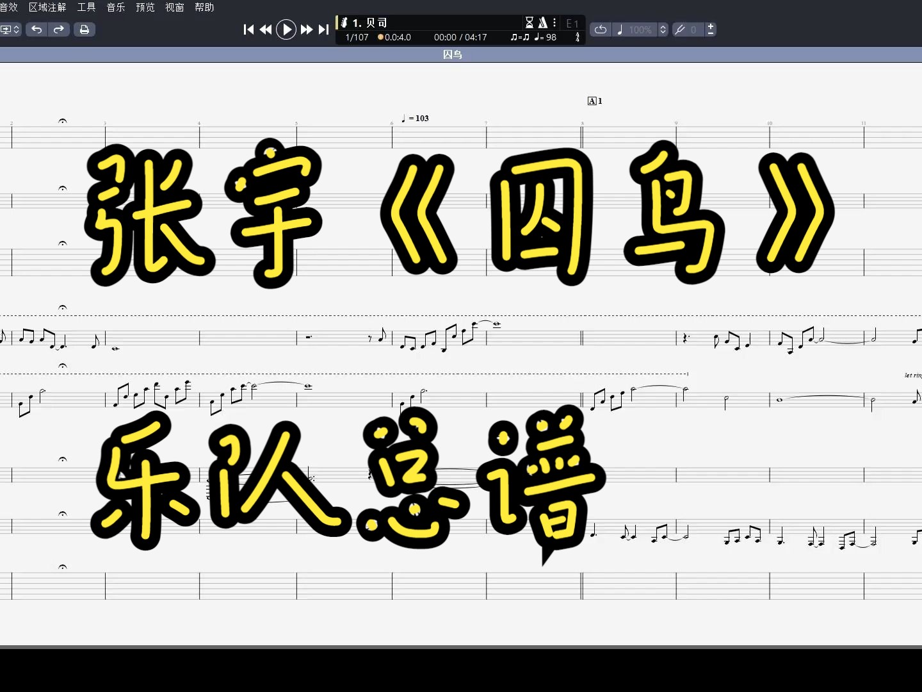Jump to the last bar
This screenshot has width=922, height=692.
[x=323, y=29]
